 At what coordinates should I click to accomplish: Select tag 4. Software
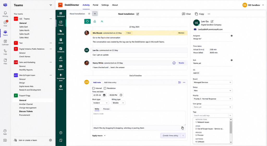200,142
